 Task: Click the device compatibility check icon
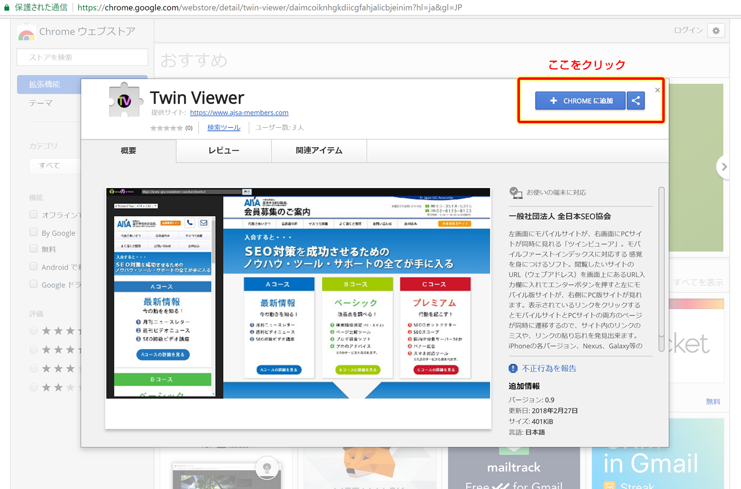516,192
